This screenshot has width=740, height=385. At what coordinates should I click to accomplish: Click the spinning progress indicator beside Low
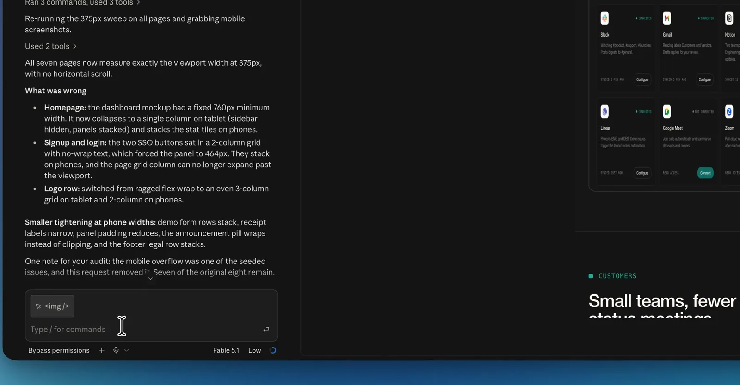pyautogui.click(x=273, y=350)
